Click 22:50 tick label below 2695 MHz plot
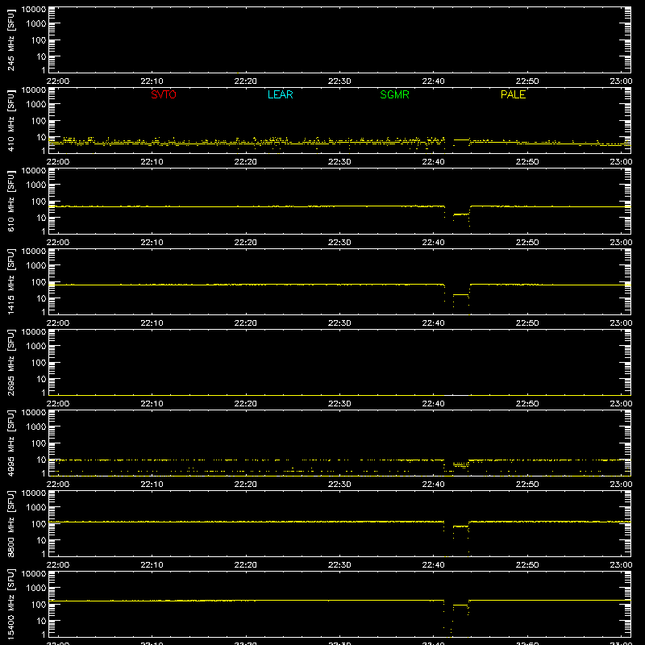The image size is (645, 645). click(527, 404)
